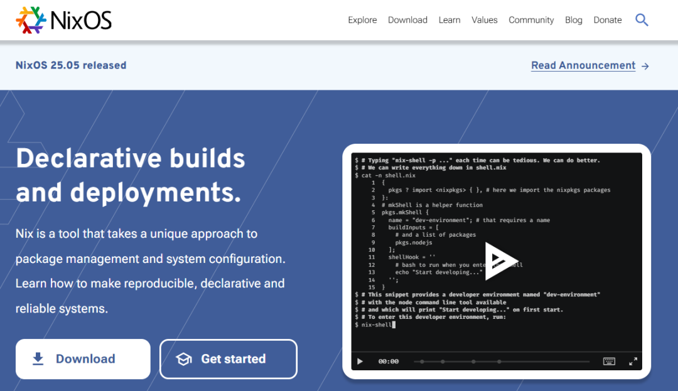The width and height of the screenshot is (678, 391).
Task: Play the terminal demo with the large center play icon
Action: tap(500, 261)
